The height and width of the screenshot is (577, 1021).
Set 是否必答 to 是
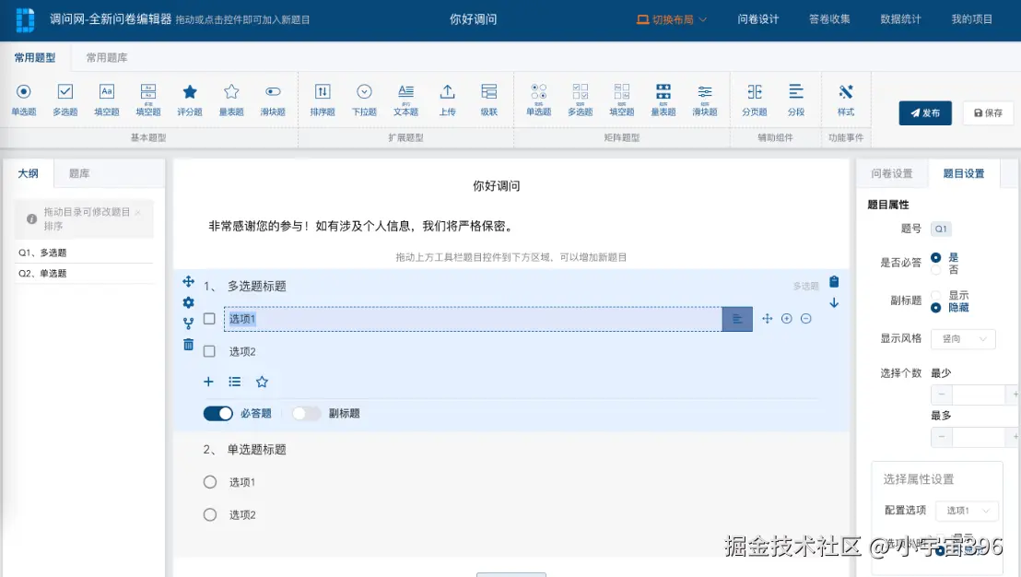click(935, 257)
